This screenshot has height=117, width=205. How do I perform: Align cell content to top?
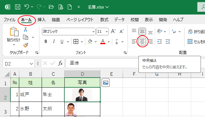(134, 31)
